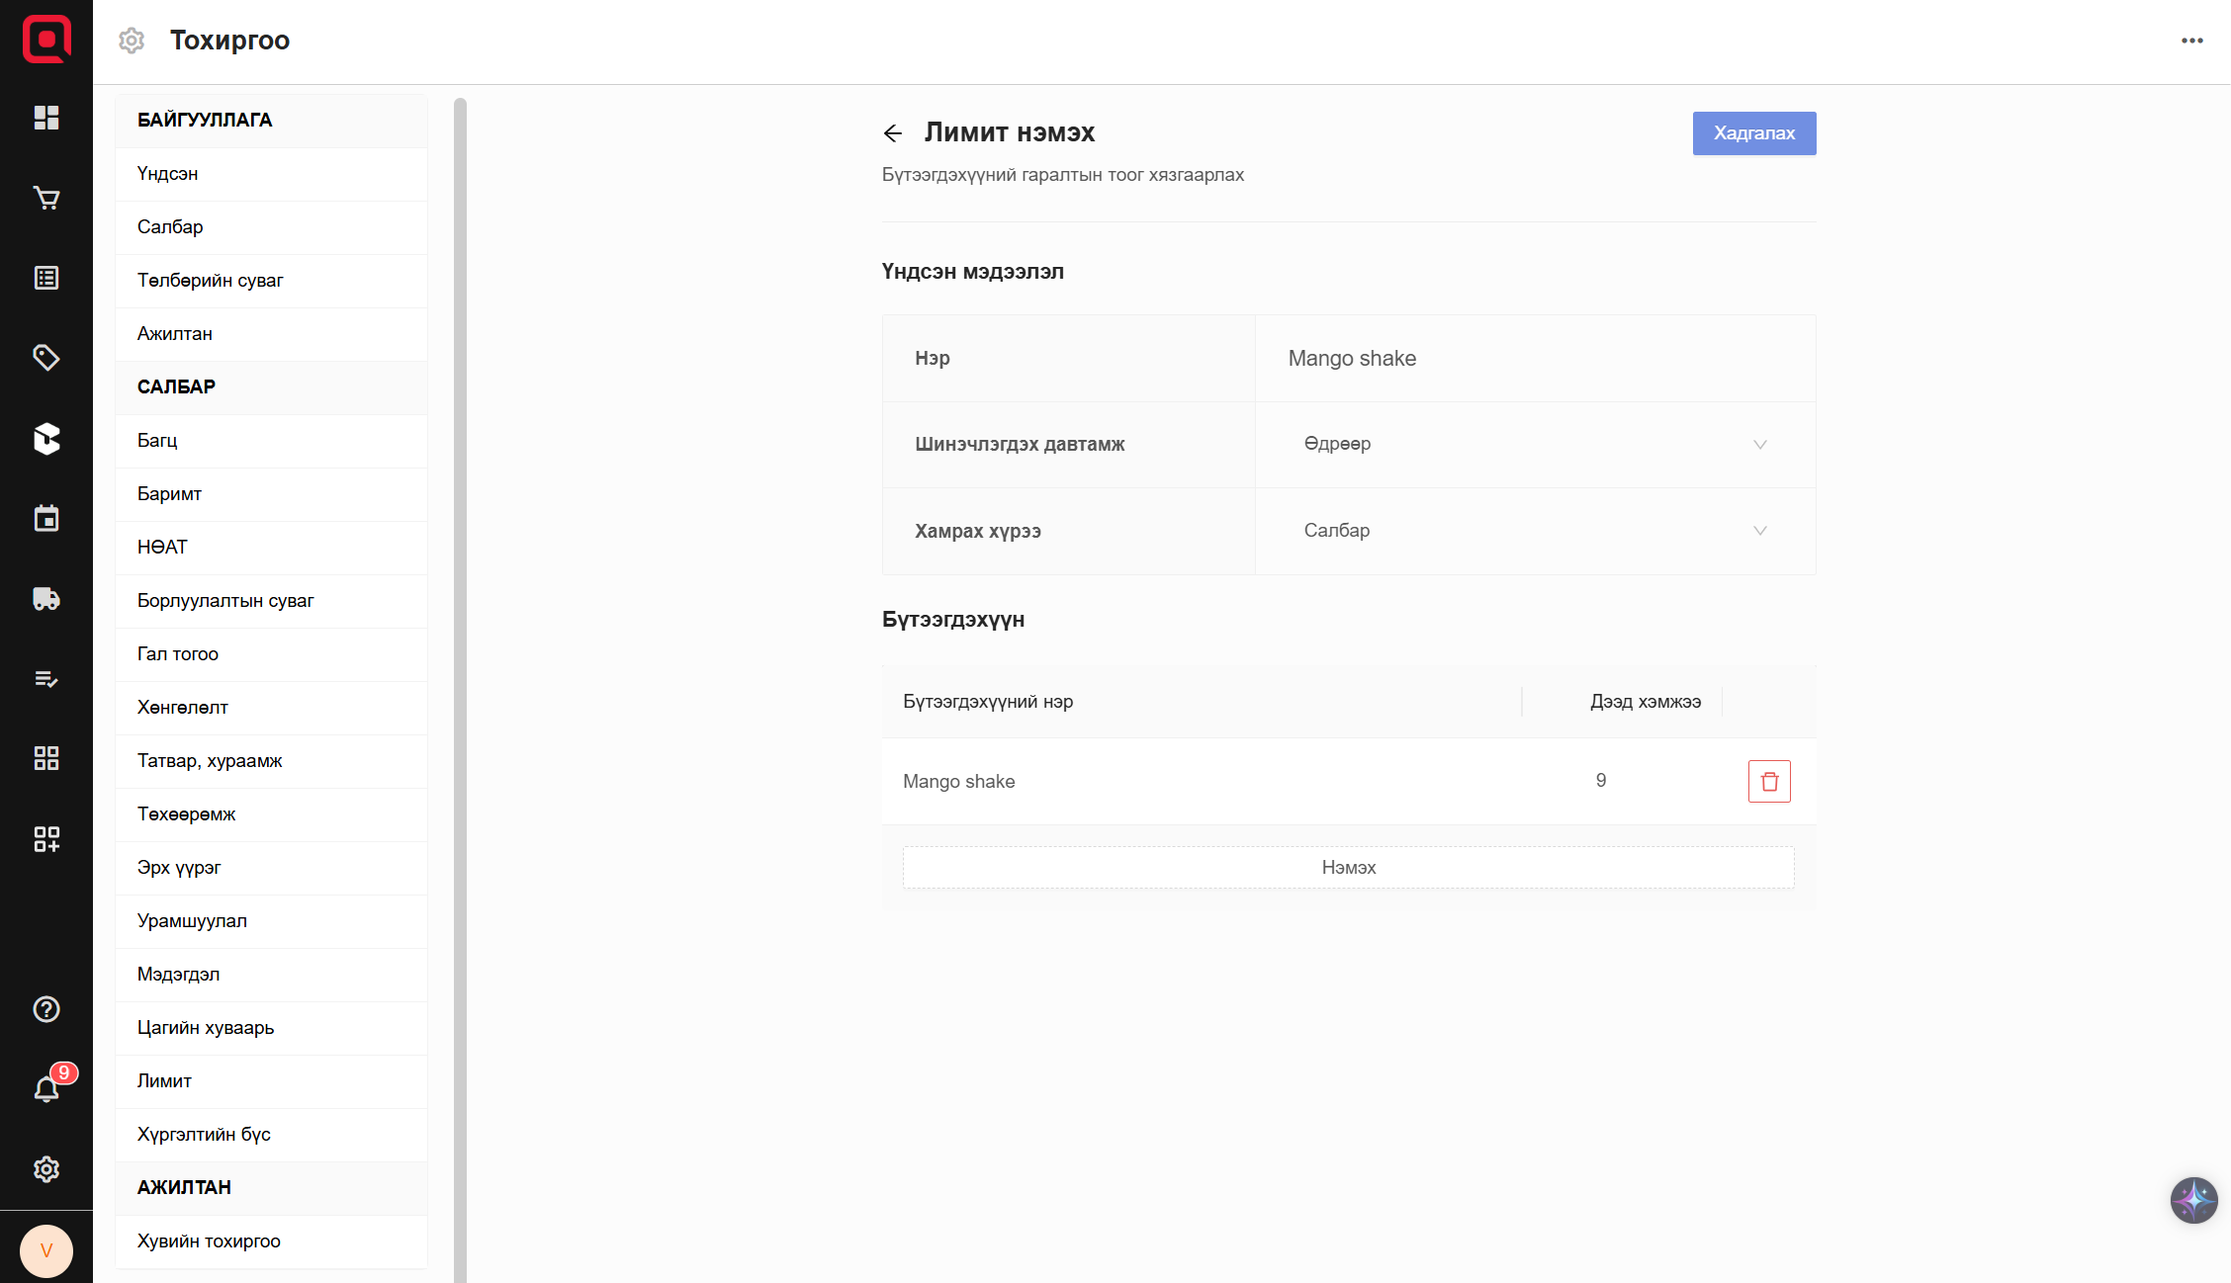
Task: Expand the Шинэчлэгдэх давтамж dropdown
Action: coord(1535,444)
